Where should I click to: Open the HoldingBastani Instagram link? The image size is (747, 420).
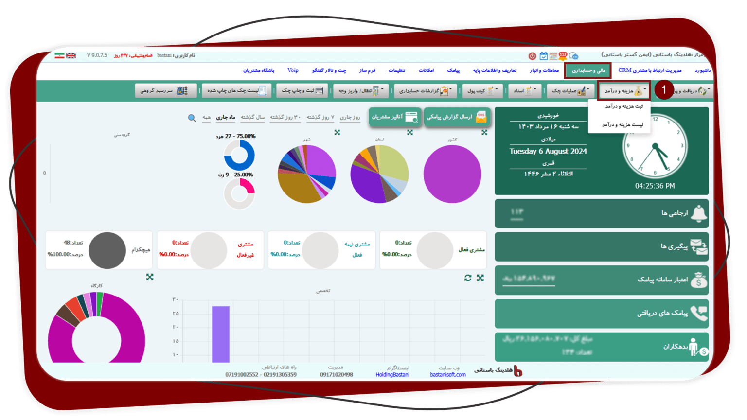pos(392,375)
